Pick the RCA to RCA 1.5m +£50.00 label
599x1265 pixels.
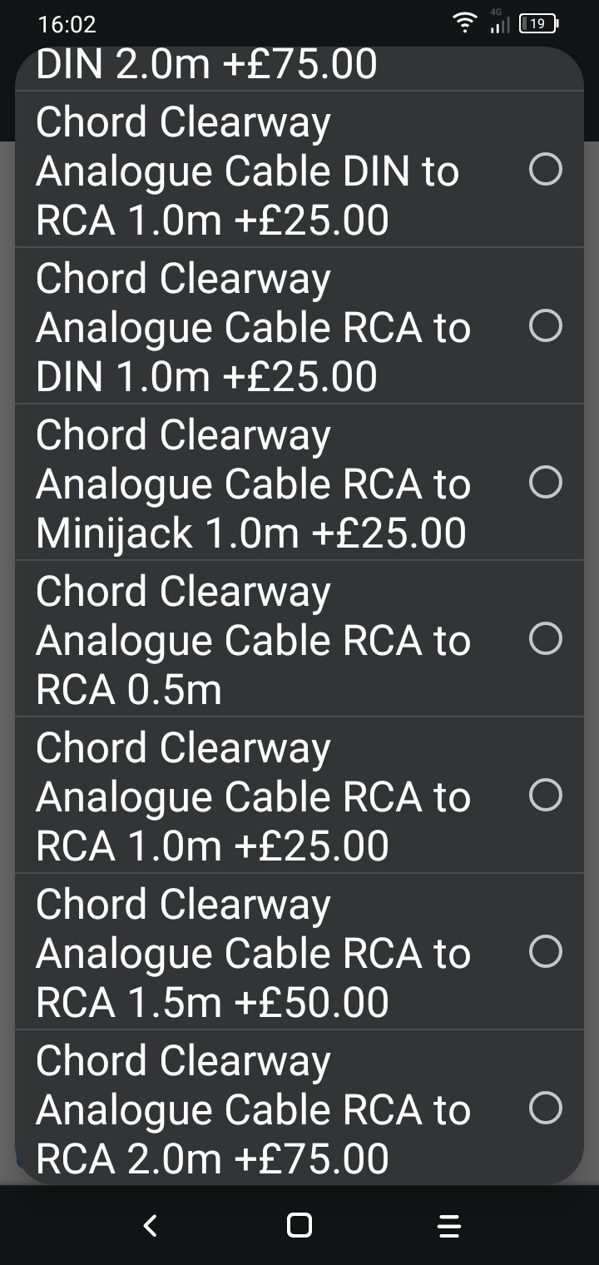click(253, 953)
